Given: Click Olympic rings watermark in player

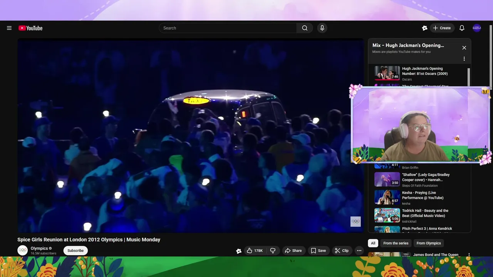Looking at the screenshot, I should click(355, 221).
